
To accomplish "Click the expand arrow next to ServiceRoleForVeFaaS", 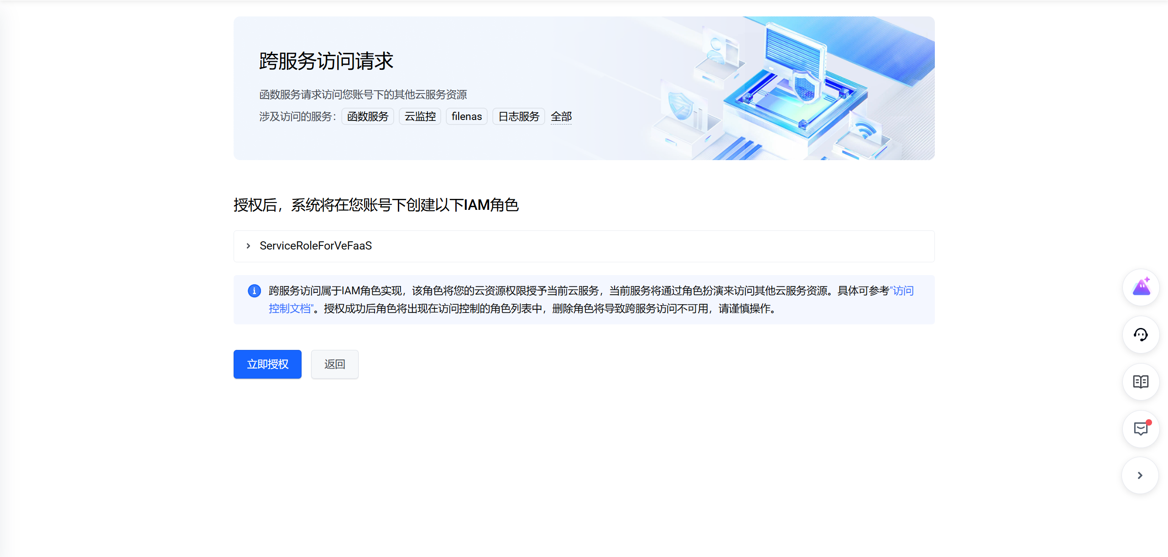I will pos(248,246).
